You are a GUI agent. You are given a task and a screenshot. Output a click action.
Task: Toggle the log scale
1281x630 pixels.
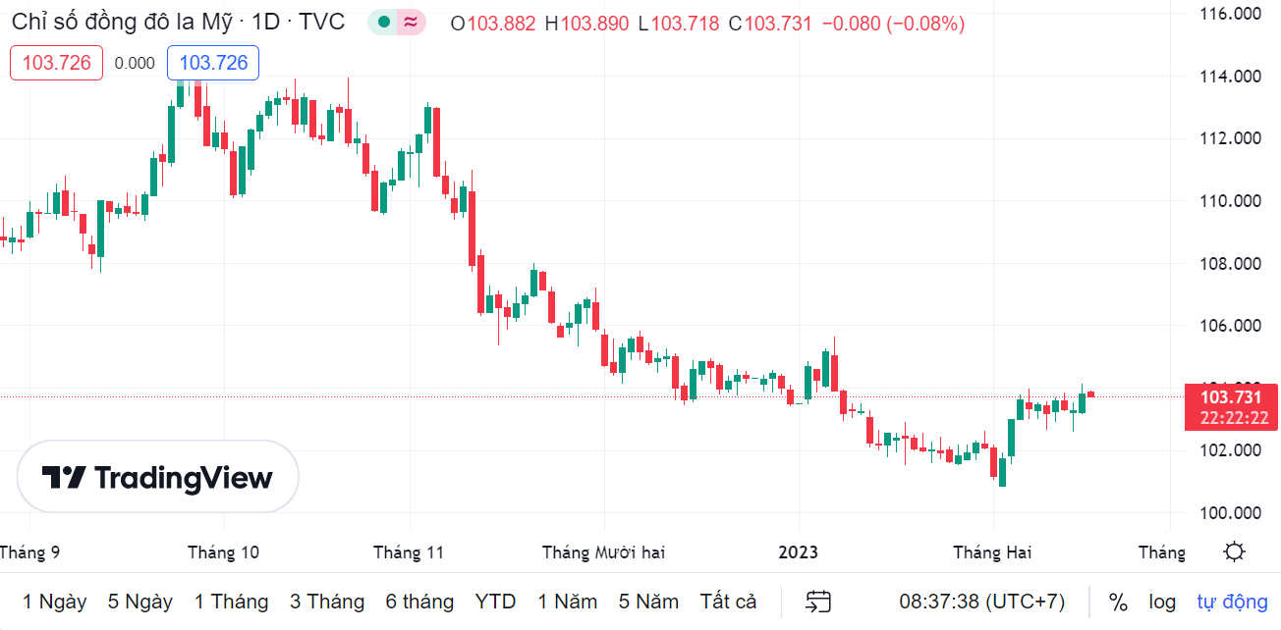pyautogui.click(x=1162, y=602)
